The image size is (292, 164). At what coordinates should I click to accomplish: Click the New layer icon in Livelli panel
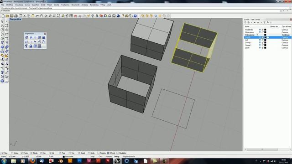click(245, 22)
